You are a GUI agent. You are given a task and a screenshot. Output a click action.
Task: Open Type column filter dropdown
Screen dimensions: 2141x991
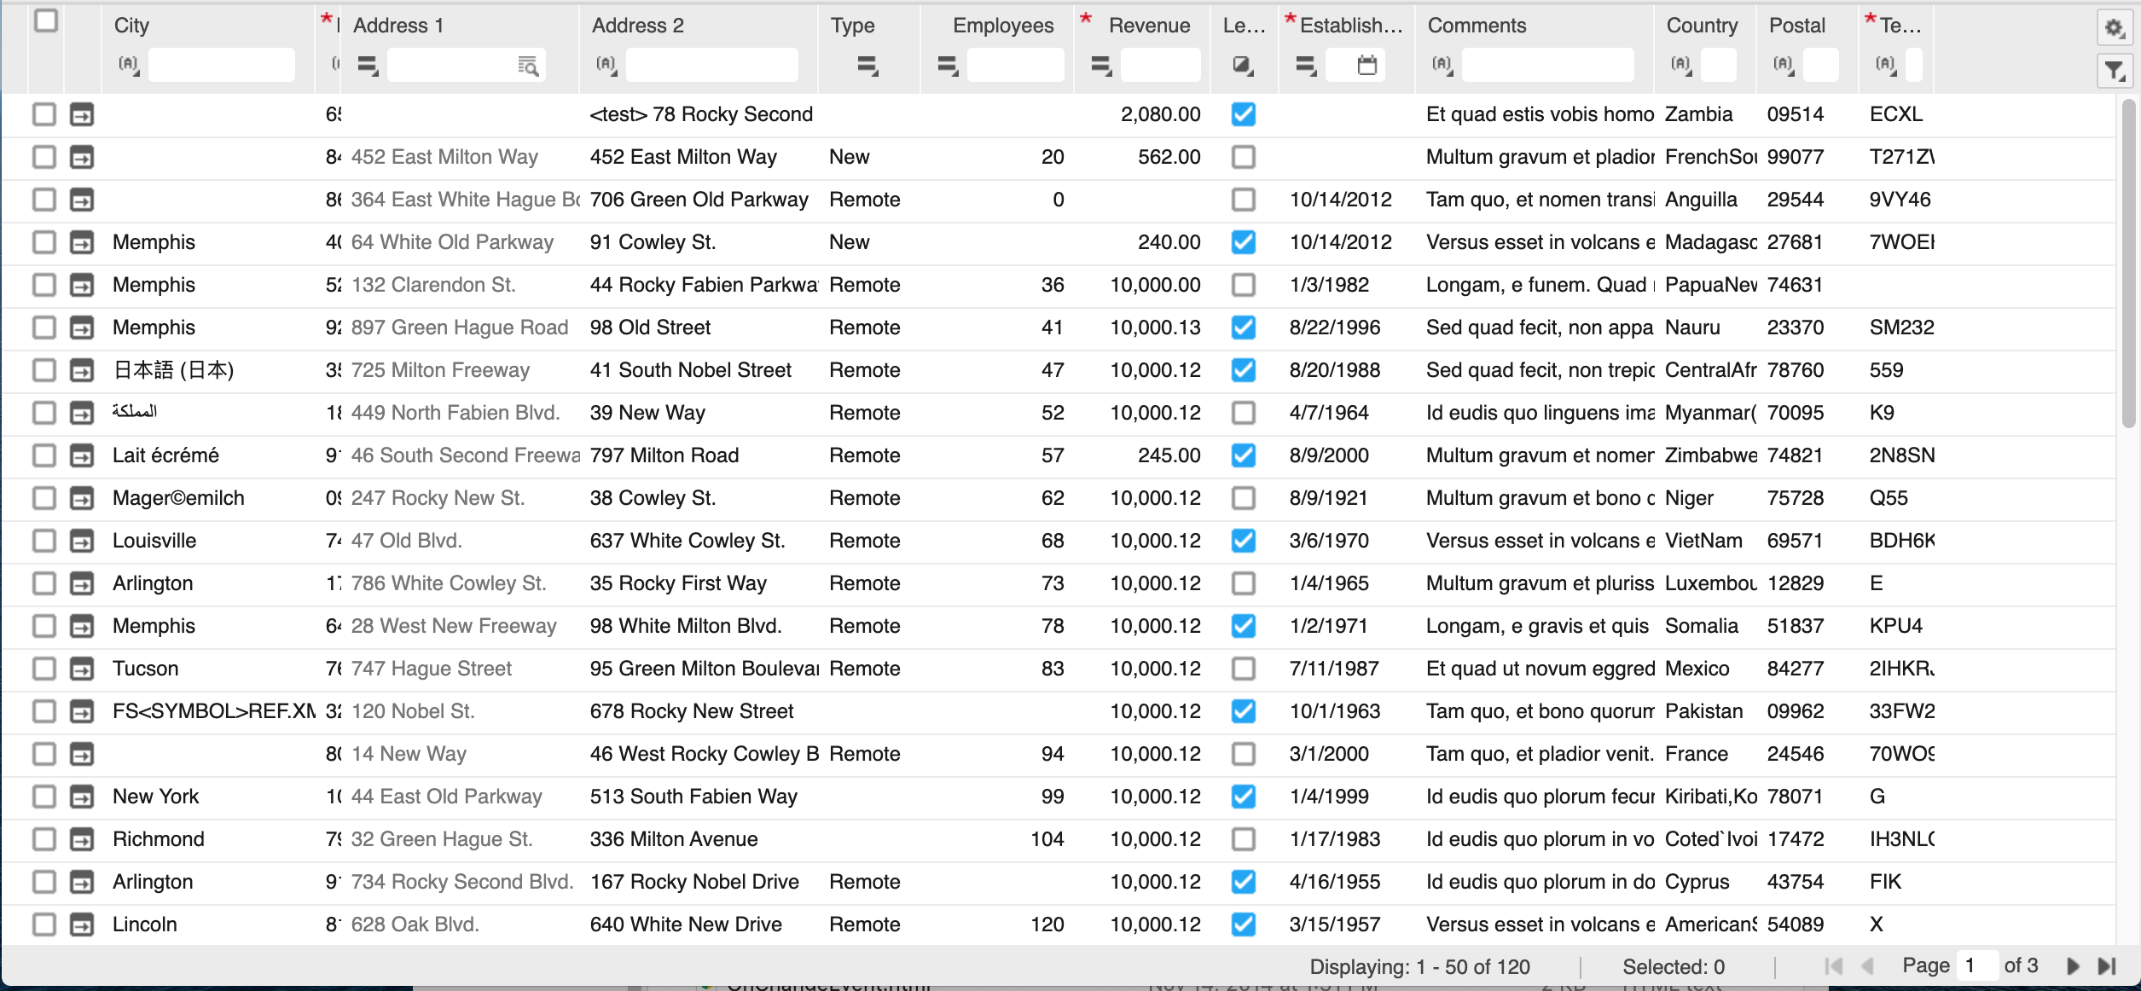tap(867, 66)
